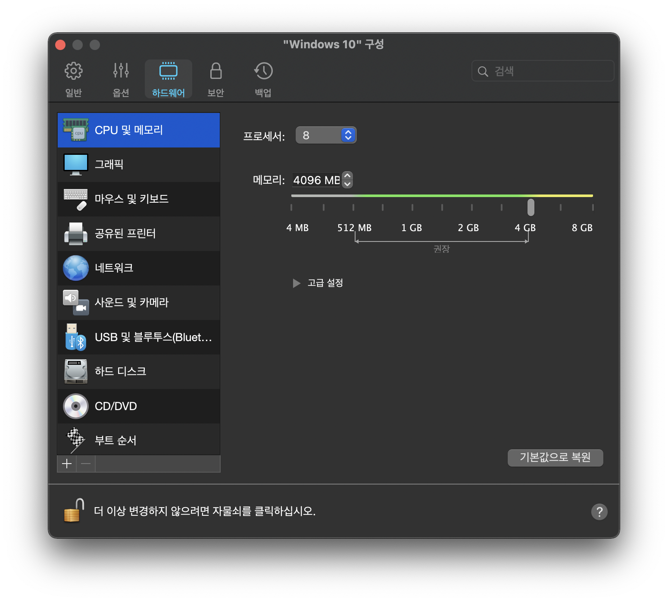Click the CD/DVD sidebar label

click(115, 406)
